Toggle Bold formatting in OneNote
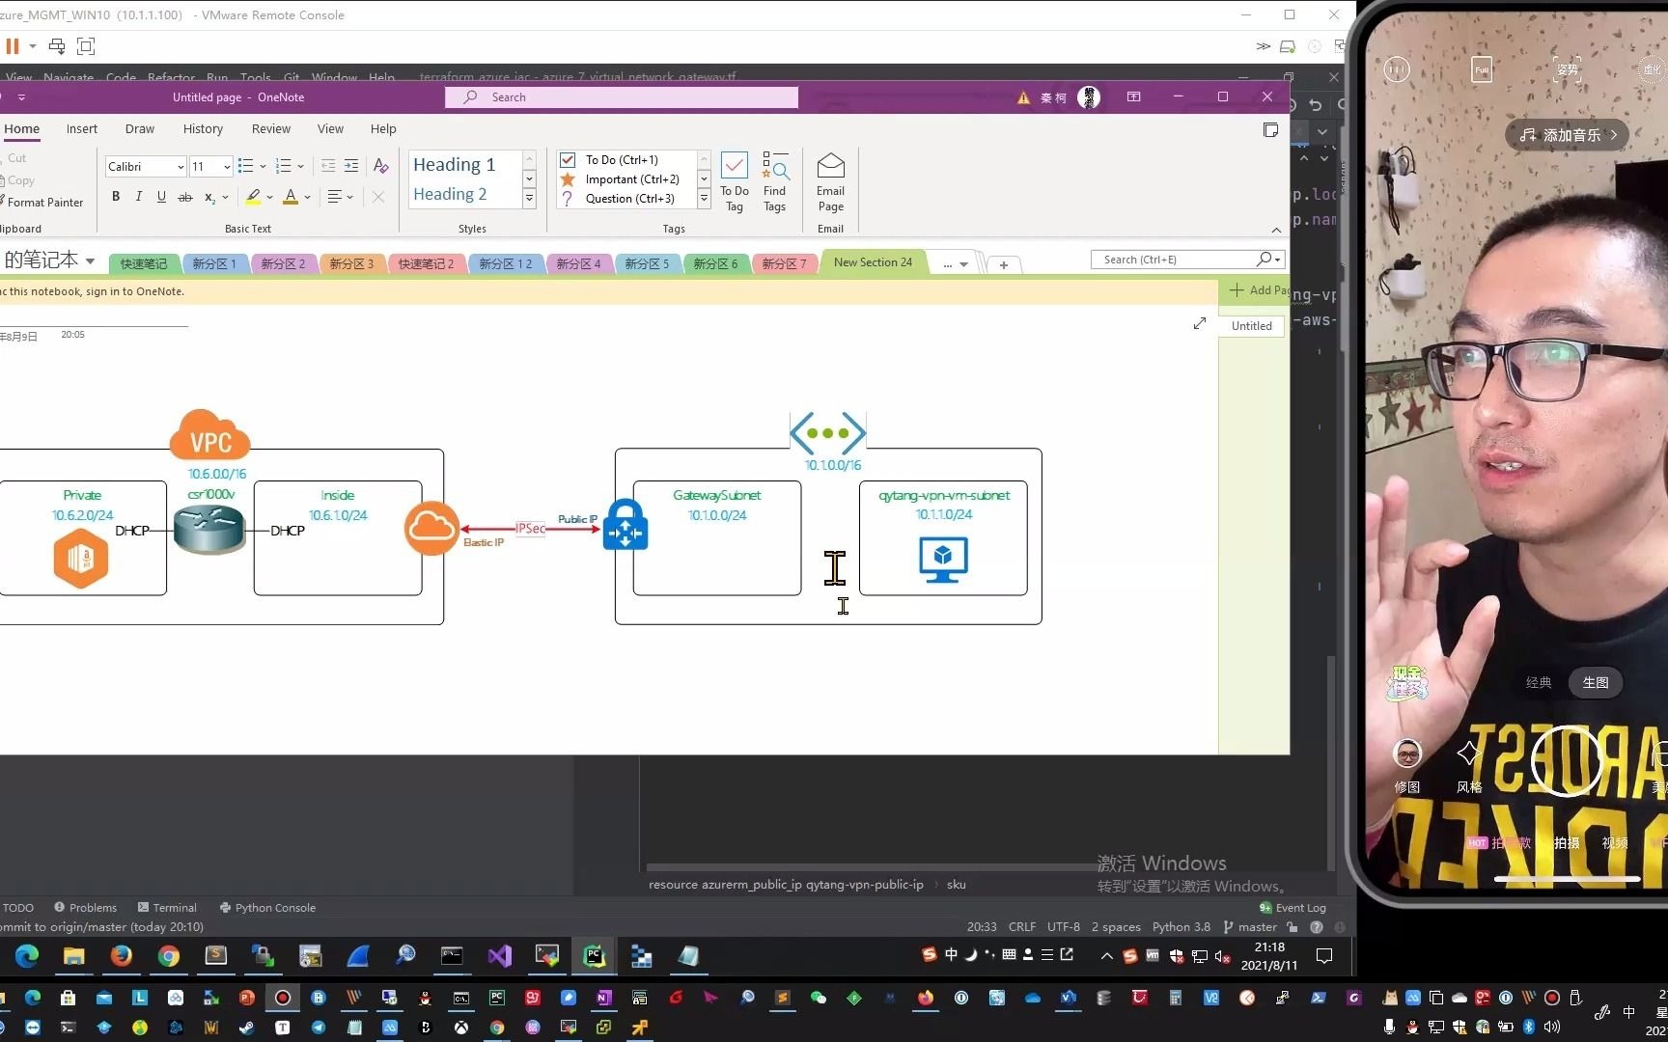Viewport: 1668px width, 1042px height. click(x=116, y=197)
